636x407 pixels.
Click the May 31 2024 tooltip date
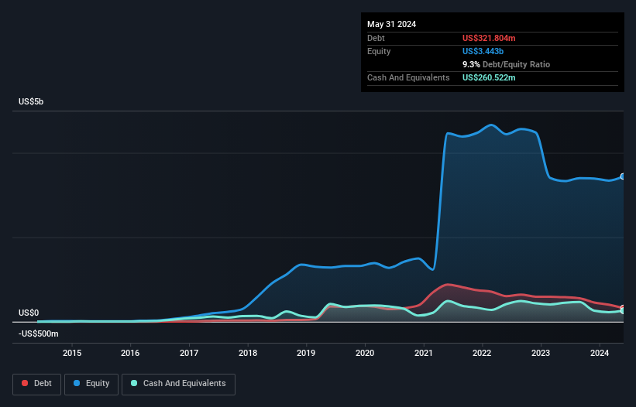[x=391, y=24]
